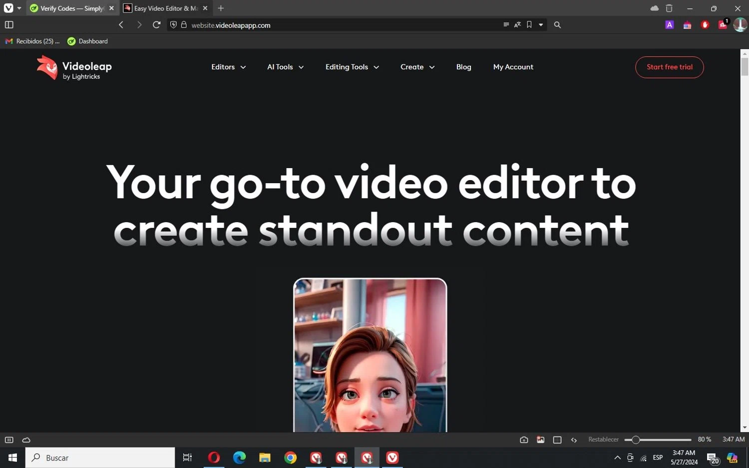The image size is (749, 468).
Task: Toggle the side panel button in toolbar
Action: coord(9,24)
